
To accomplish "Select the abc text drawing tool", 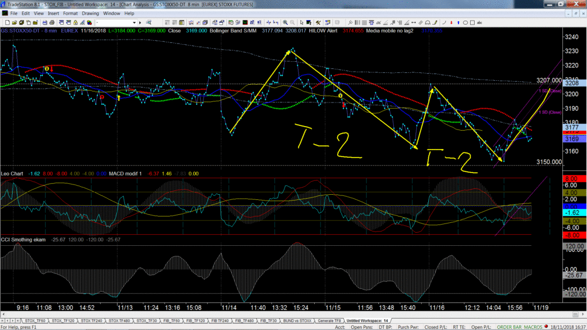I will click(480, 22).
